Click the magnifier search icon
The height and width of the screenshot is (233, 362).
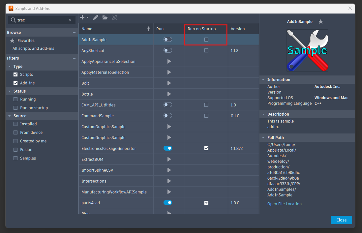tap(14, 20)
